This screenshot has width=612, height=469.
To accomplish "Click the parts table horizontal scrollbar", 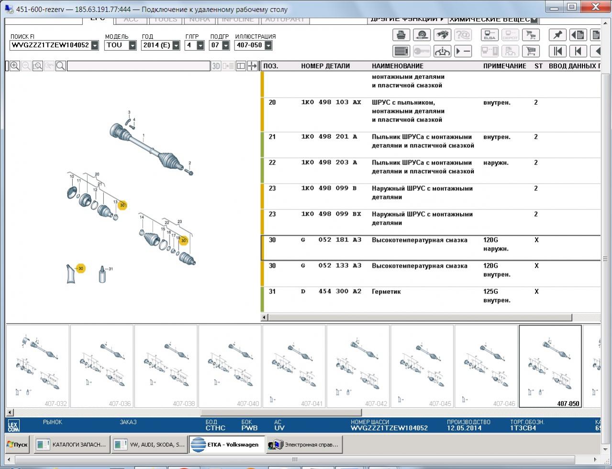I will [420, 317].
